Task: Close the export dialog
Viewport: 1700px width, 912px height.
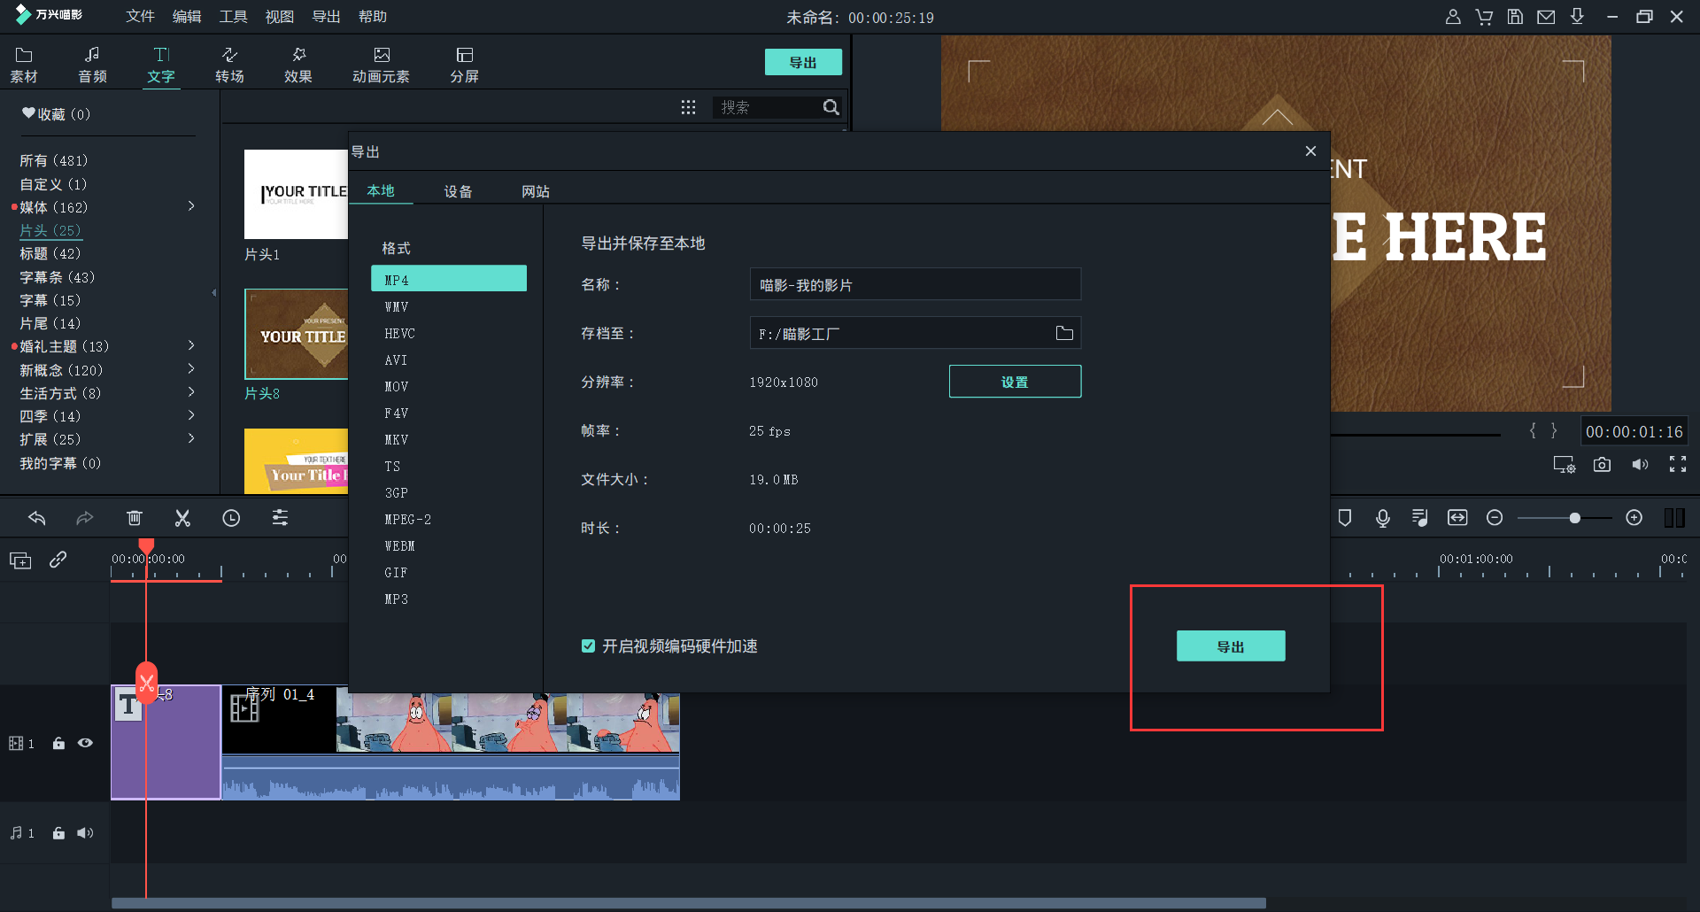Action: 1310,151
